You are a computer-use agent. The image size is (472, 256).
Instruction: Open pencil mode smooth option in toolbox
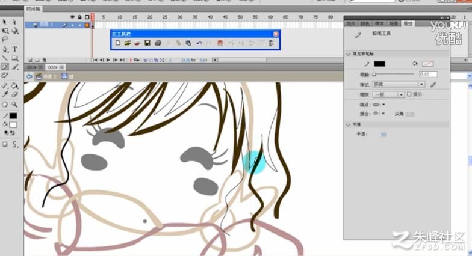(15, 144)
